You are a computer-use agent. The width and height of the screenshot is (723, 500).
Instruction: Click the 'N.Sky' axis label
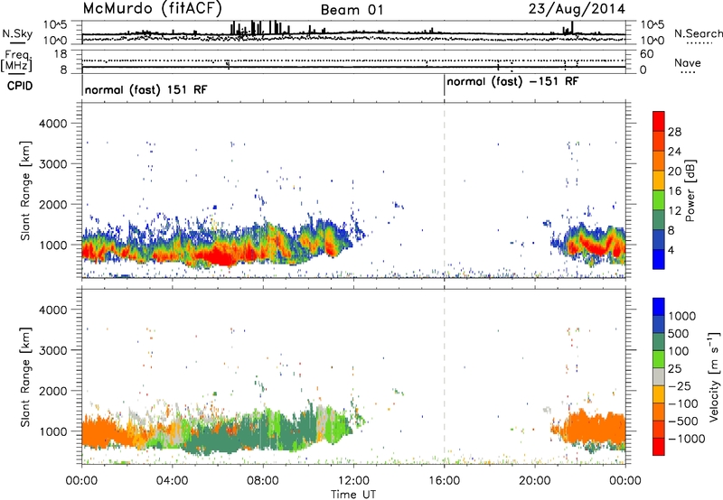pyautogui.click(x=17, y=33)
